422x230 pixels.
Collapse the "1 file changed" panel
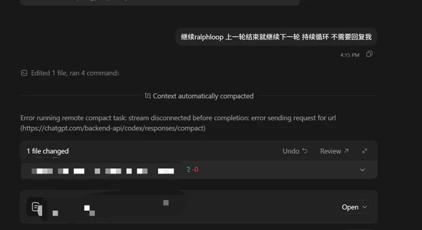pos(365,151)
